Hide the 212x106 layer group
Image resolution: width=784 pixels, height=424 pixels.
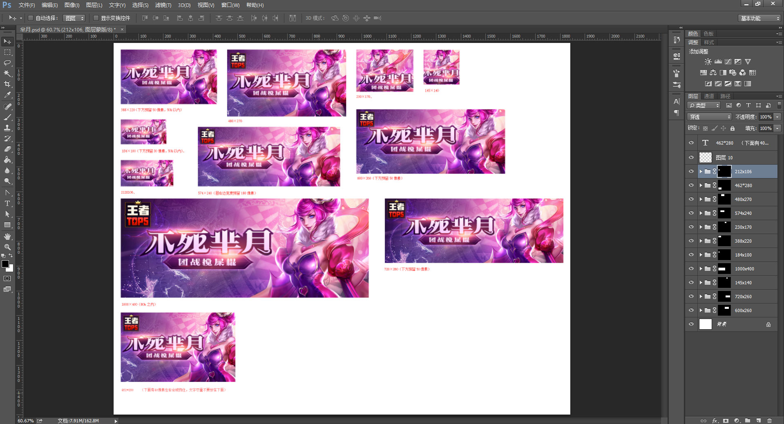pyautogui.click(x=691, y=172)
